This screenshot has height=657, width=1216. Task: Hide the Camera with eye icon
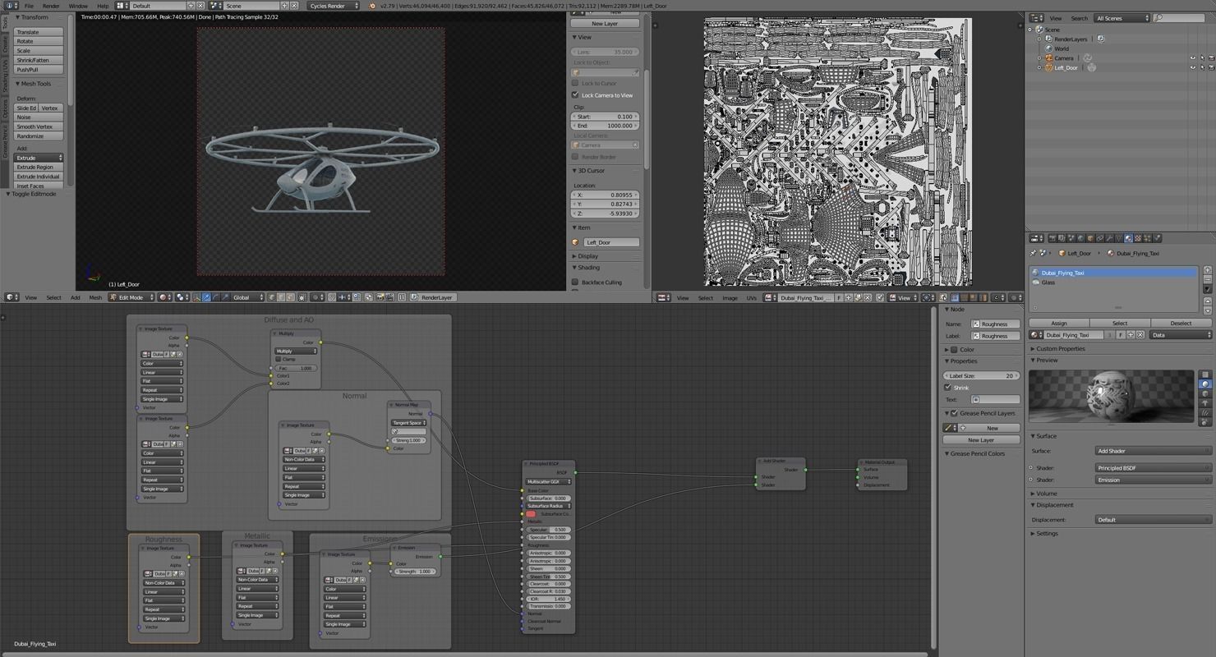(1193, 58)
